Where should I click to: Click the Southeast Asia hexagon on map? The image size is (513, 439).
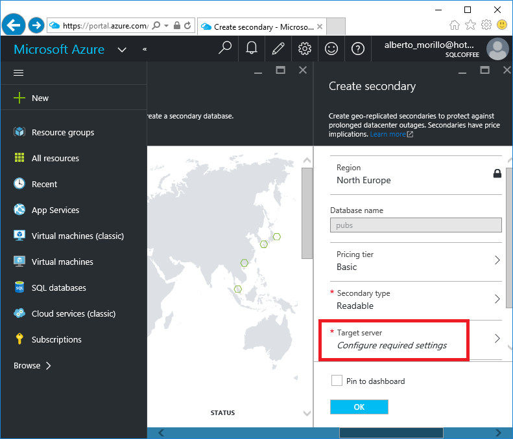(x=238, y=289)
